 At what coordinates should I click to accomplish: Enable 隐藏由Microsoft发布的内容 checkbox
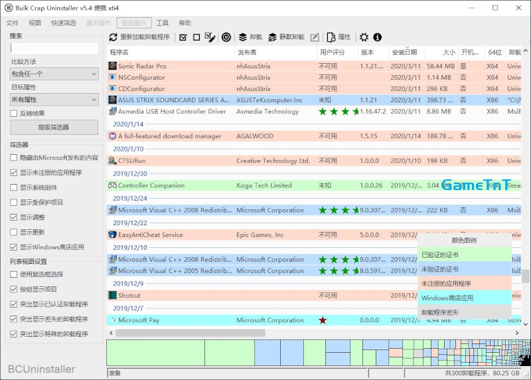(x=13, y=157)
